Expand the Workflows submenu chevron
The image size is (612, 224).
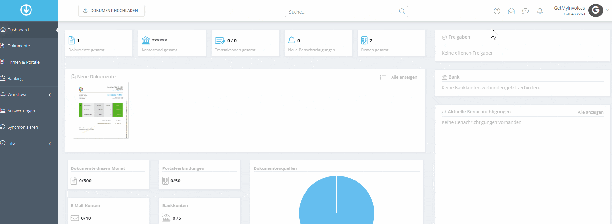pyautogui.click(x=50, y=95)
